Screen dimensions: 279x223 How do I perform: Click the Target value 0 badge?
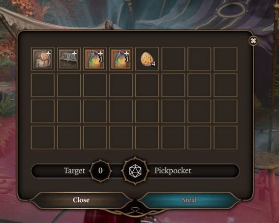pos(101,171)
